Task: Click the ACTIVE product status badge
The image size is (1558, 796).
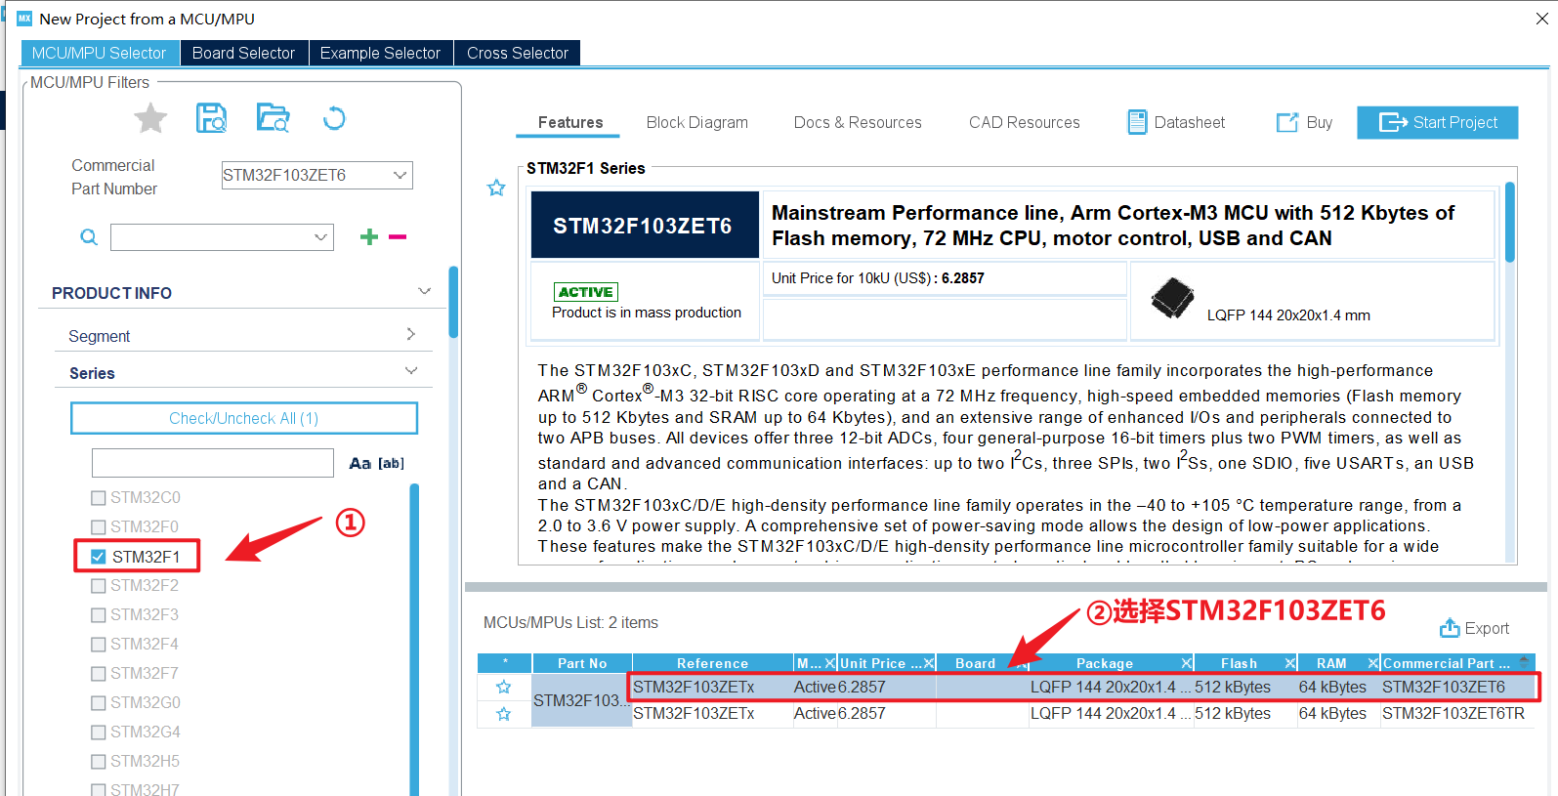Action: pyautogui.click(x=586, y=292)
